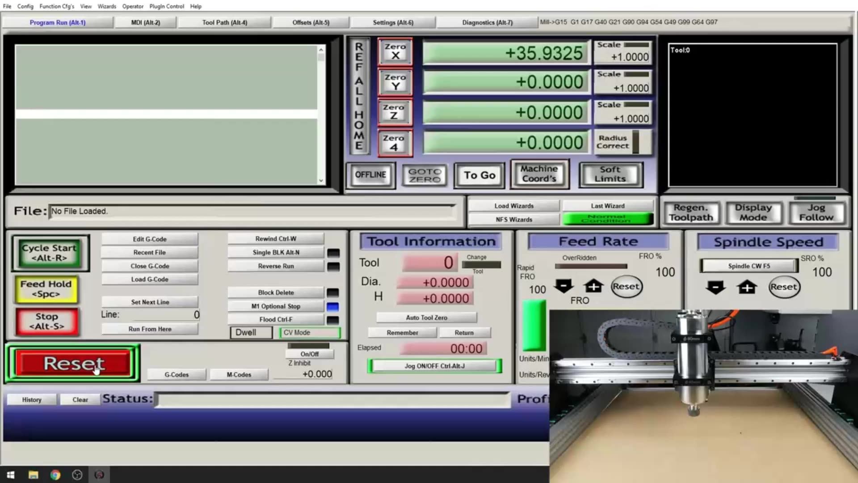The image size is (858, 483).
Task: Increase feed rate override with plus arrow
Action: click(x=593, y=286)
